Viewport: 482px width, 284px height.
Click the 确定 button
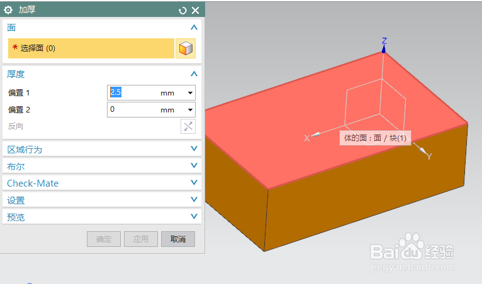[x=104, y=239]
